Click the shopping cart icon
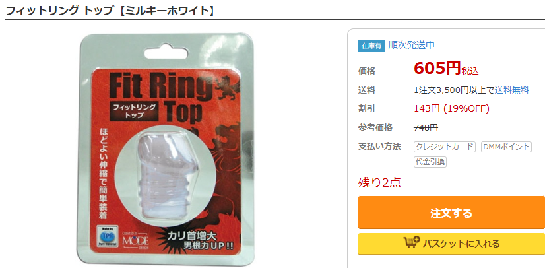The image size is (545, 268). click(411, 242)
